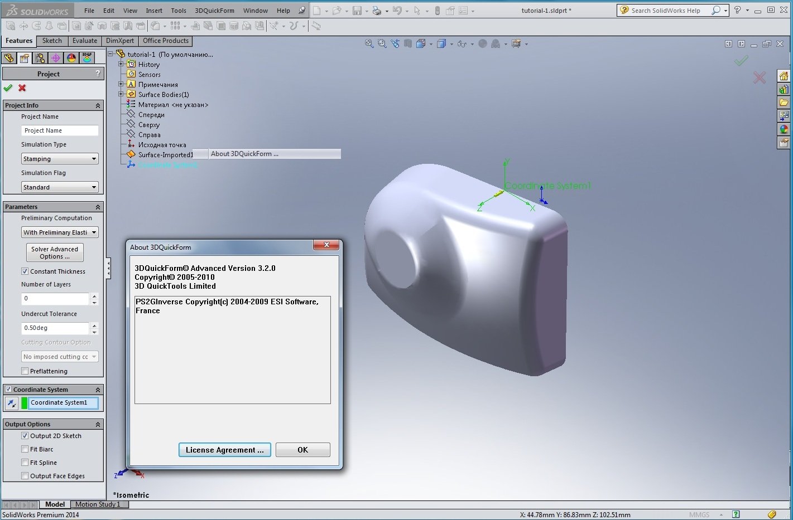Open the DisplayManager tab icon

(x=71, y=58)
